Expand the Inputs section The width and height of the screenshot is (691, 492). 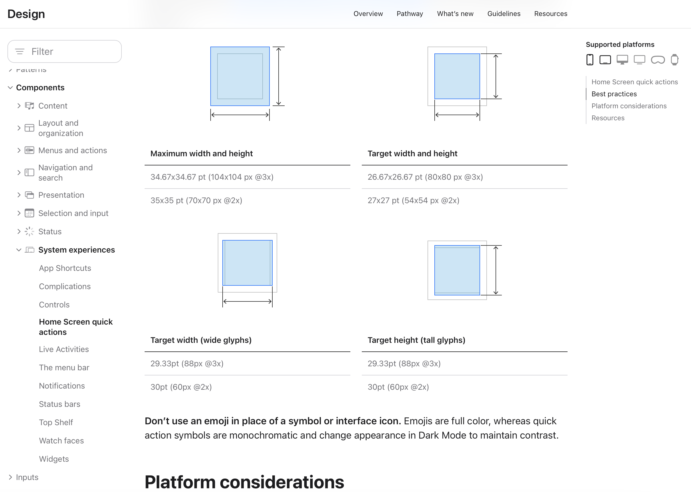(10, 477)
